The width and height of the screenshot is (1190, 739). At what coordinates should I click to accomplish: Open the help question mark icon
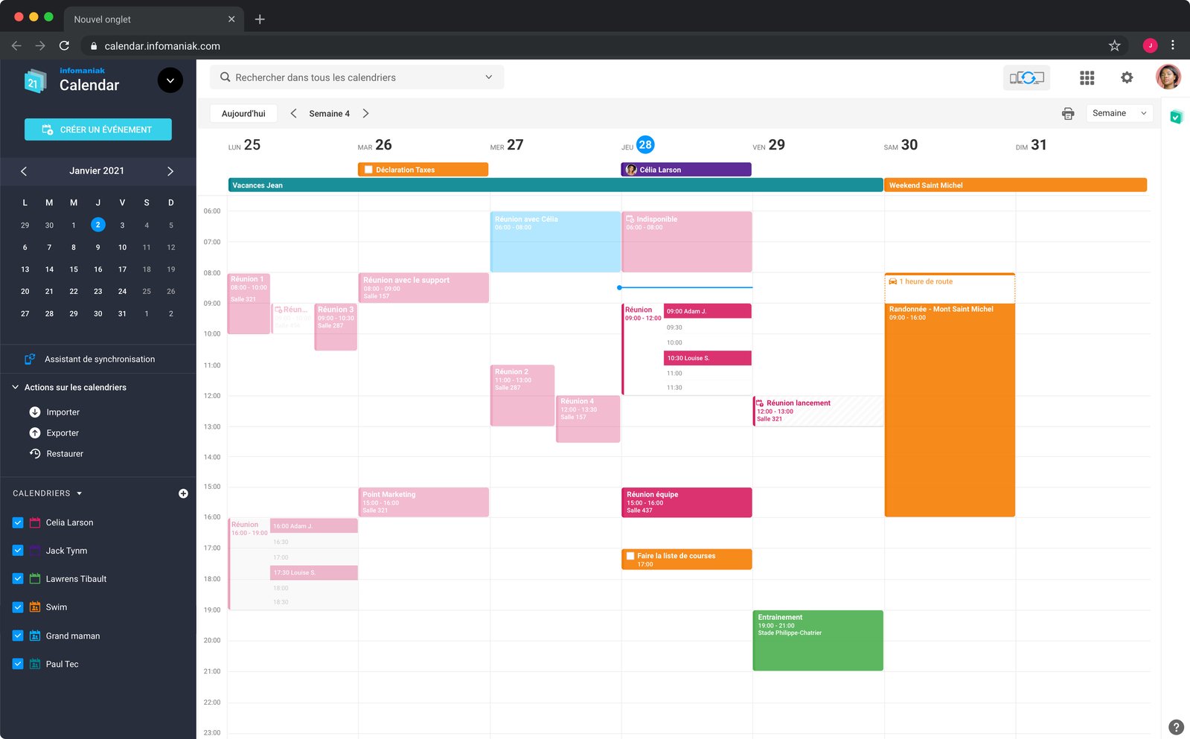tap(1176, 727)
